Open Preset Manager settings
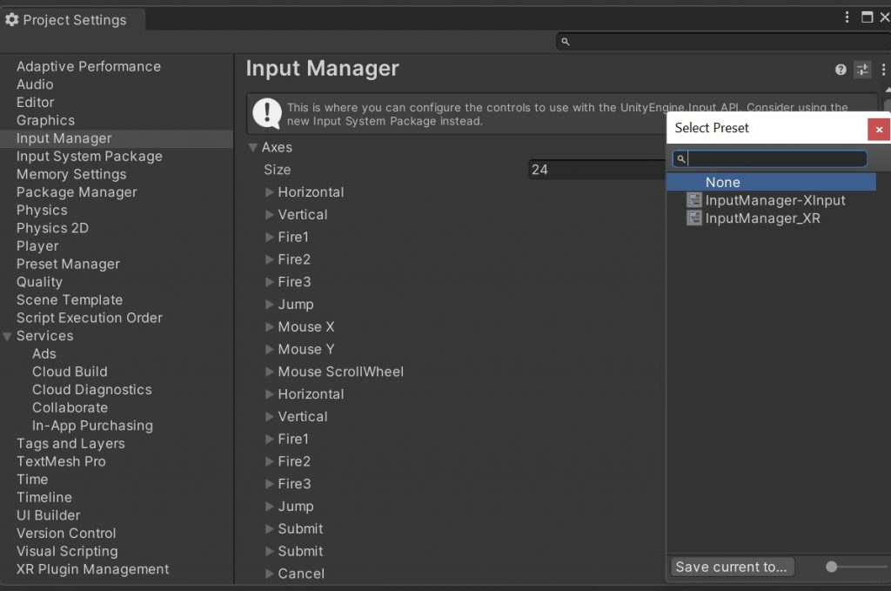Viewport: 891px width, 591px height. pyautogui.click(x=68, y=265)
